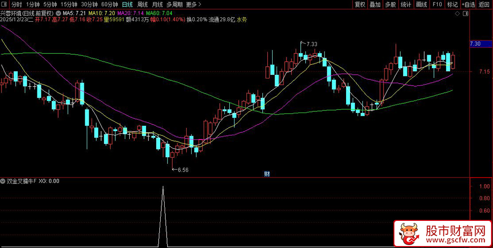Screen dimensions: 493x248
Task: Click the 双金叉擒牛F indicator name
Action: tap(22, 181)
